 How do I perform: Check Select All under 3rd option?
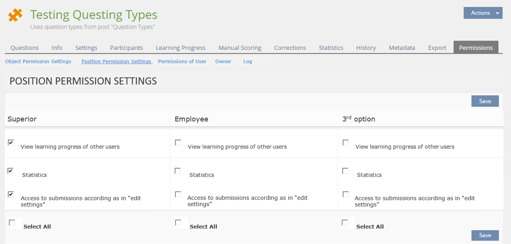pos(345,223)
